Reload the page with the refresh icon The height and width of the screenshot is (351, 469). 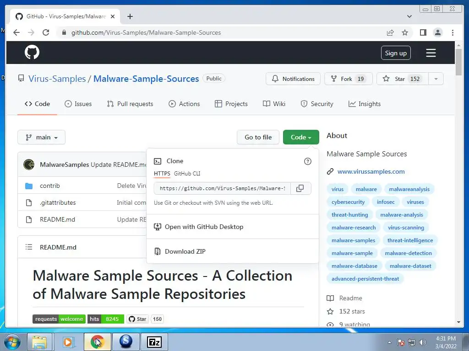pos(46,32)
